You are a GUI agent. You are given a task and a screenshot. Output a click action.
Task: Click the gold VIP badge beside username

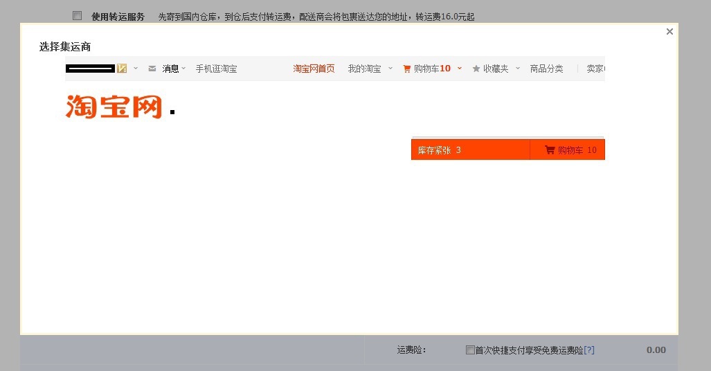tap(122, 69)
